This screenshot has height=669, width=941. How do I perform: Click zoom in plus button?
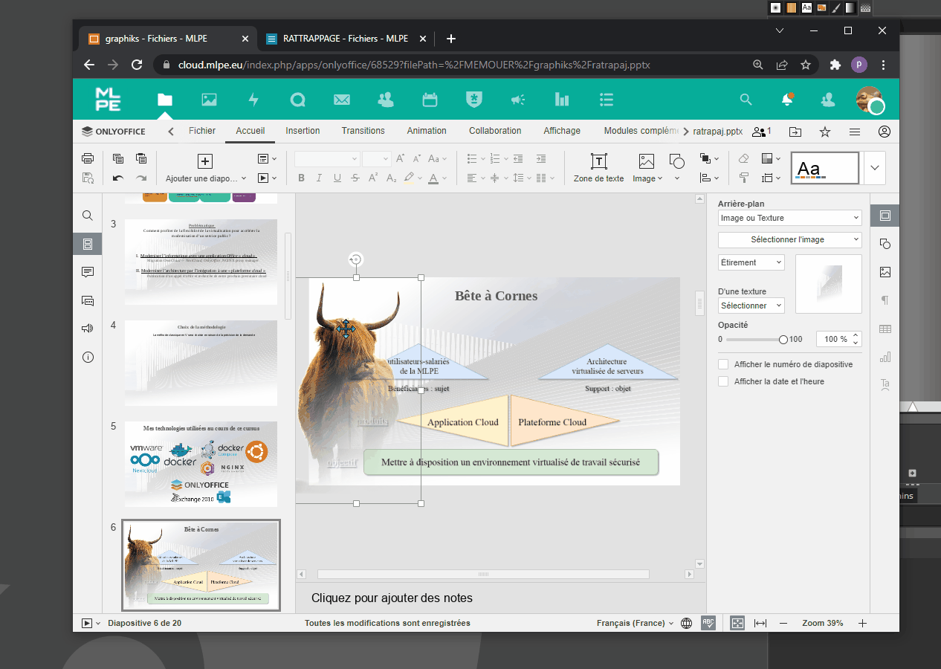coord(862,623)
